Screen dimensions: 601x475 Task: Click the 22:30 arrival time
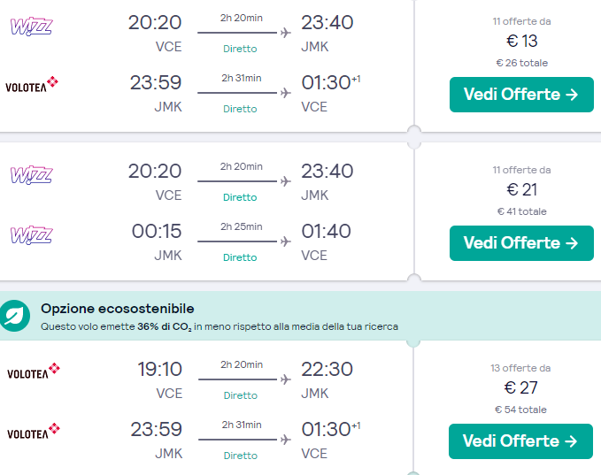click(x=327, y=369)
